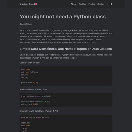
Task: Click heading 'Simple Data Containers: Use Named Tuples or Data Classes'
Action: tap(66, 49)
